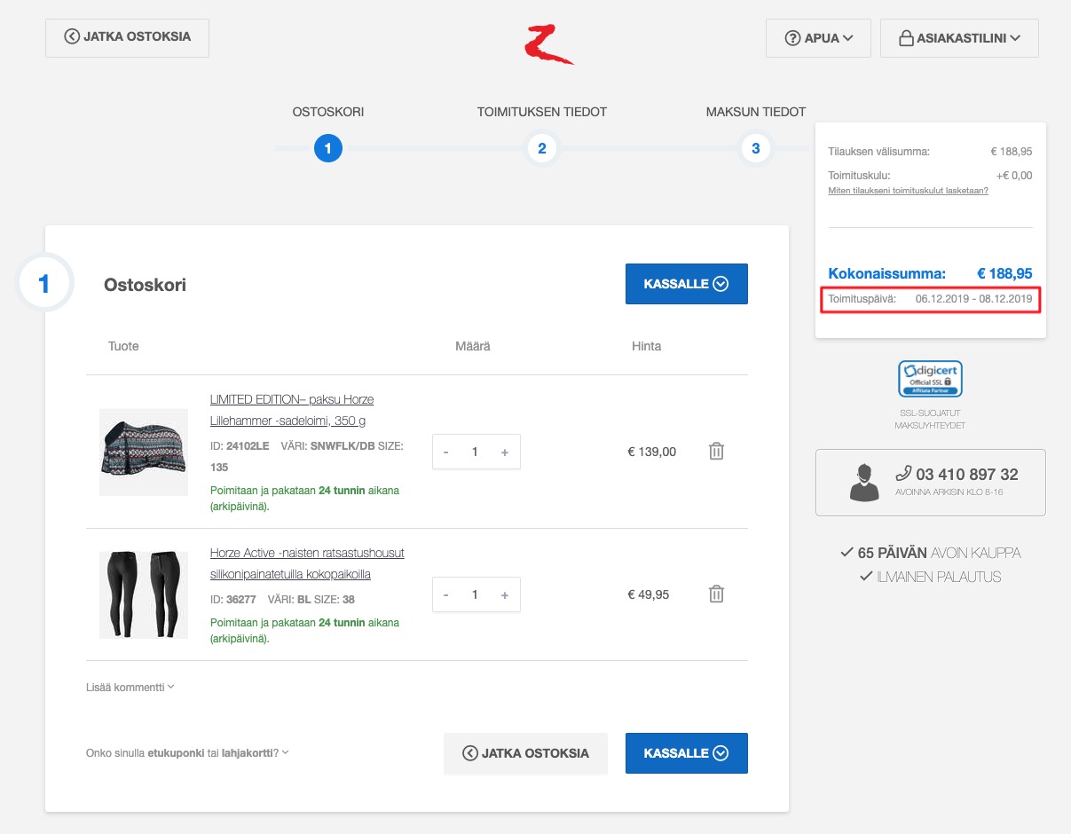Open the APUA help dropdown
The image size is (1071, 834).
[818, 38]
